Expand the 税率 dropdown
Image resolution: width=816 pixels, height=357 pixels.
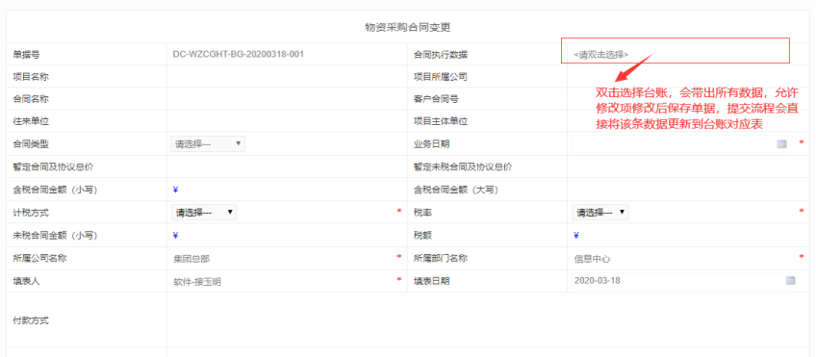click(x=600, y=213)
